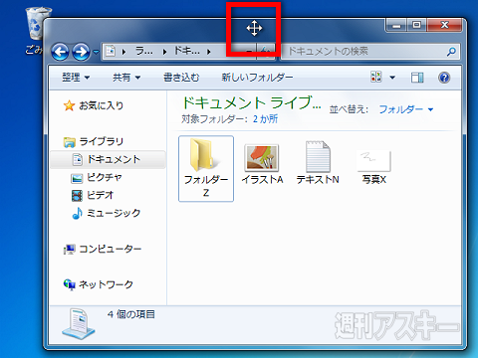Maximize the Explorer window
478x358 pixels.
coord(416,25)
